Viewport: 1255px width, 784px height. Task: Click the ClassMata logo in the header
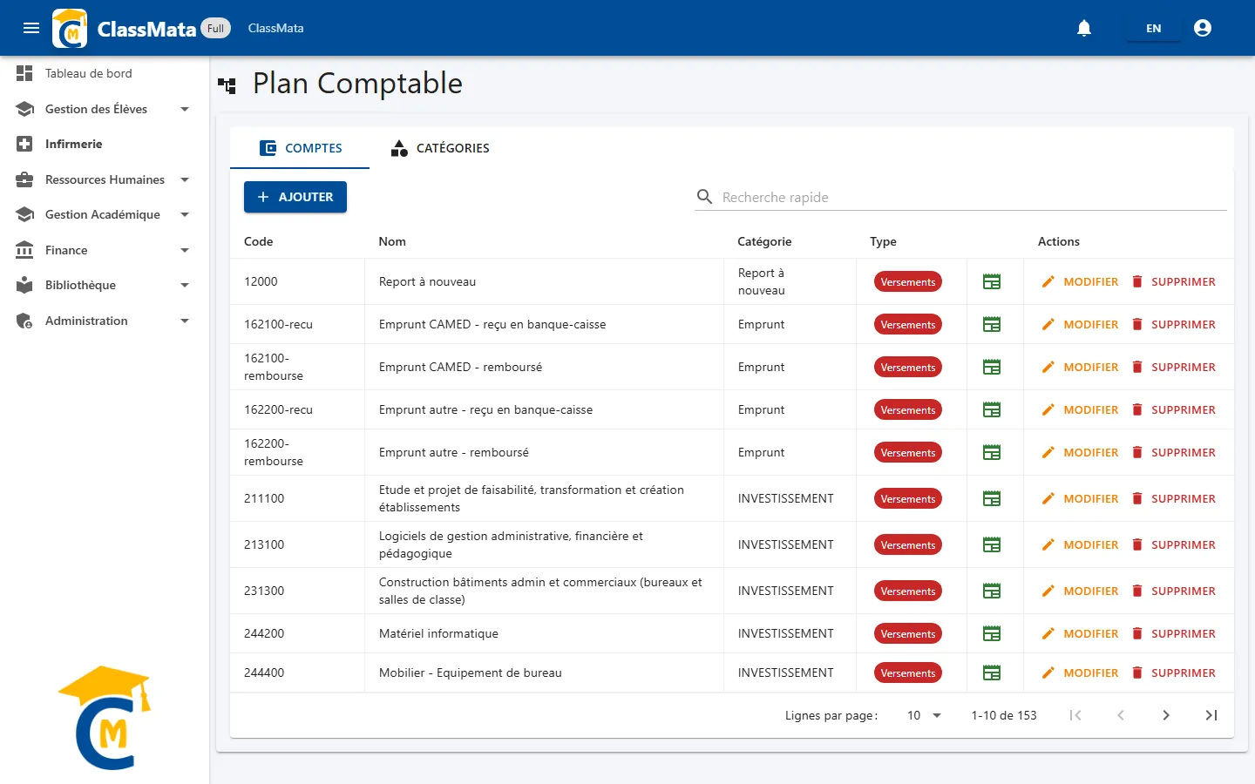(x=70, y=28)
